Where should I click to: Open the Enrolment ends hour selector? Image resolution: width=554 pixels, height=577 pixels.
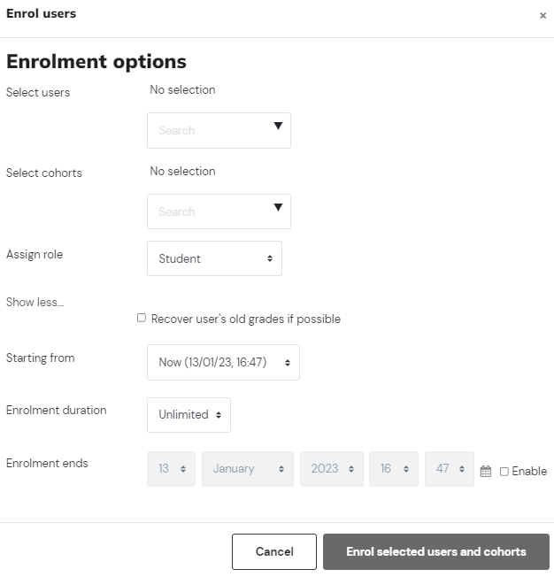pos(394,469)
